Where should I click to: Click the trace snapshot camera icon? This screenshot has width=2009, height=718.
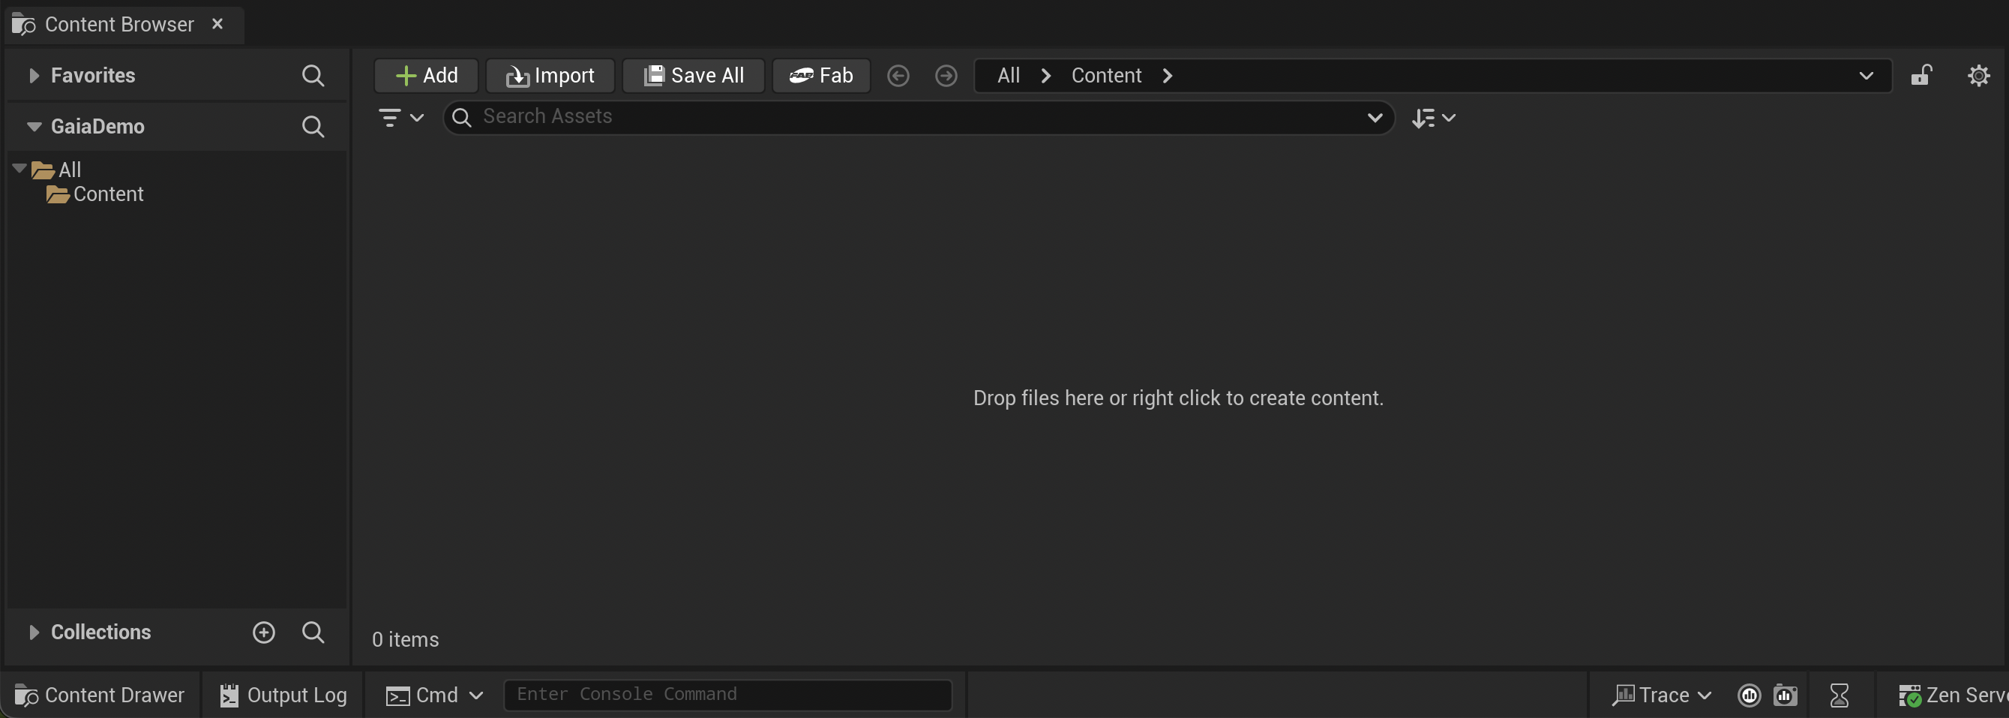[x=1786, y=695]
